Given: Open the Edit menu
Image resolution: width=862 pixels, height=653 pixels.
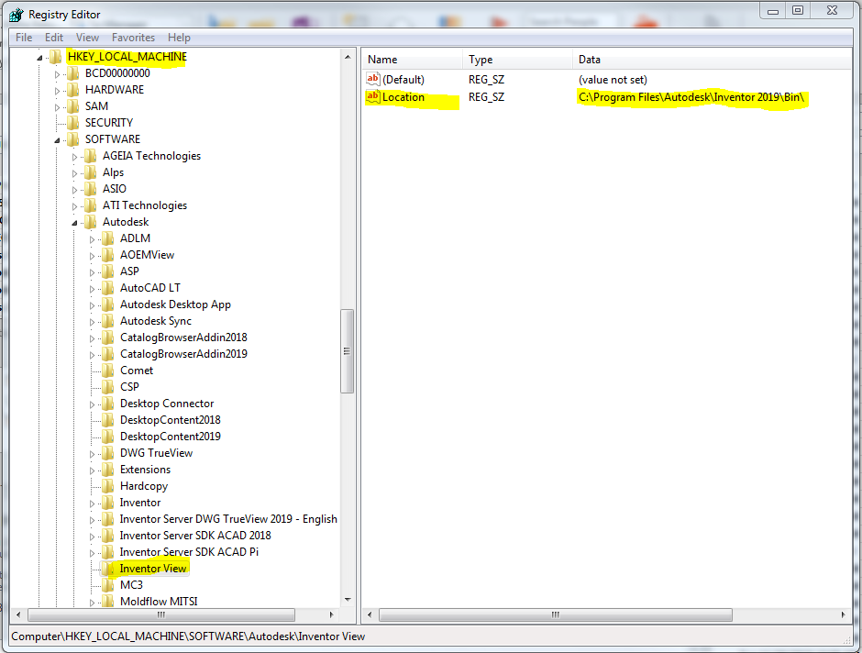Looking at the screenshot, I should (54, 38).
